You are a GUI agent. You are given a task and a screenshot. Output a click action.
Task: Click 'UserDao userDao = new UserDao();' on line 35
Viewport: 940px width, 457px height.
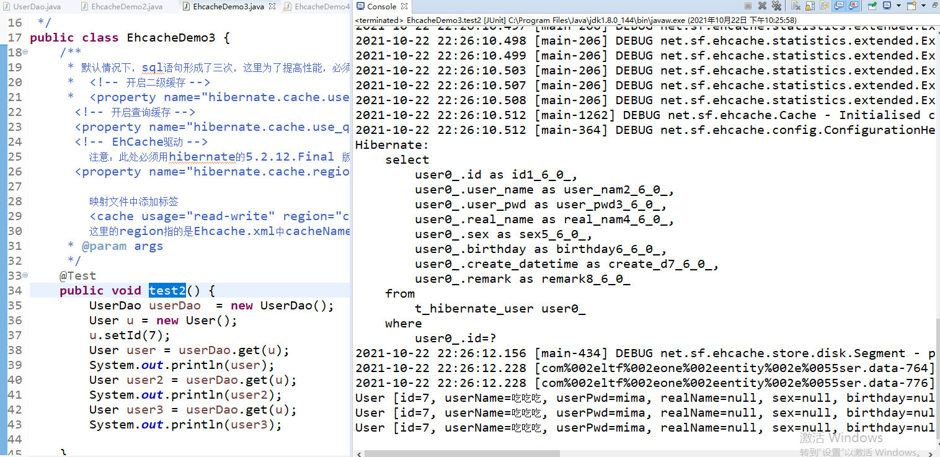point(211,305)
